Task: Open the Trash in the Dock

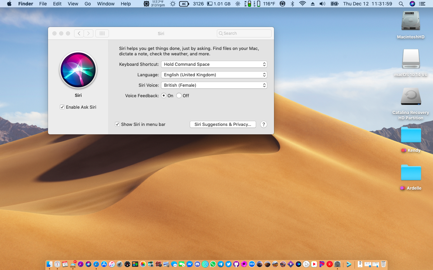Action: pyautogui.click(x=383, y=264)
